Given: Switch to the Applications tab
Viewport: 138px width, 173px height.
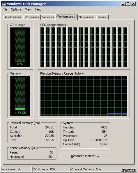Looking at the screenshot, I should pyautogui.click(x=13, y=17).
